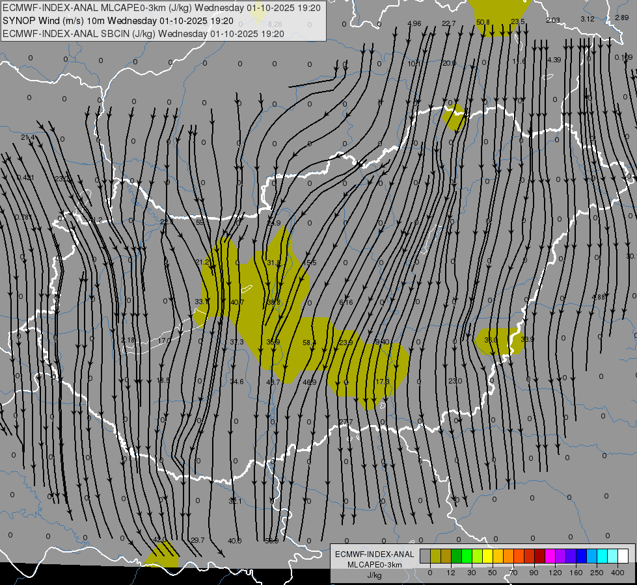Choose the cyan legend swatch
The width and height of the screenshot is (637, 585).
[603, 556]
